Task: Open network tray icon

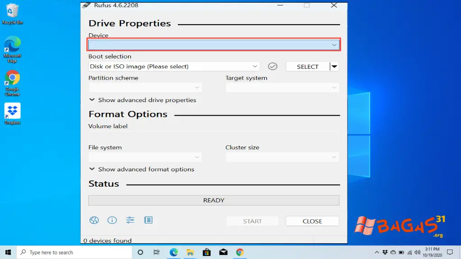Action: pos(410,252)
